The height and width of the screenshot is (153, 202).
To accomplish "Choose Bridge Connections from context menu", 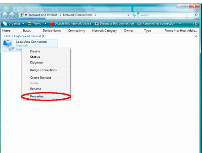I will pos(46,70).
